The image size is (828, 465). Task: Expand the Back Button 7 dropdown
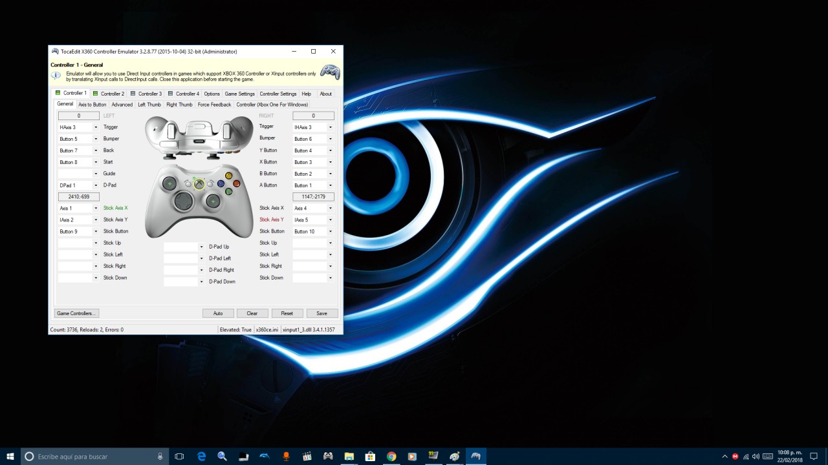pos(78,150)
